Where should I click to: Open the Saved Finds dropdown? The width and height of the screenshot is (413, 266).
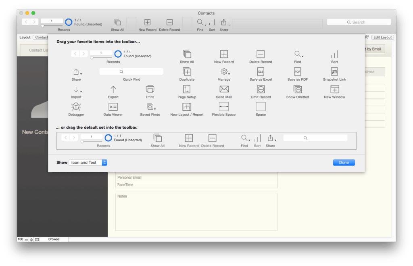(x=151, y=107)
